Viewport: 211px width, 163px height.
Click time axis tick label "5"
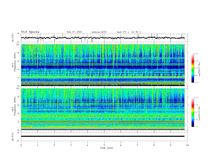(x=104, y=145)
